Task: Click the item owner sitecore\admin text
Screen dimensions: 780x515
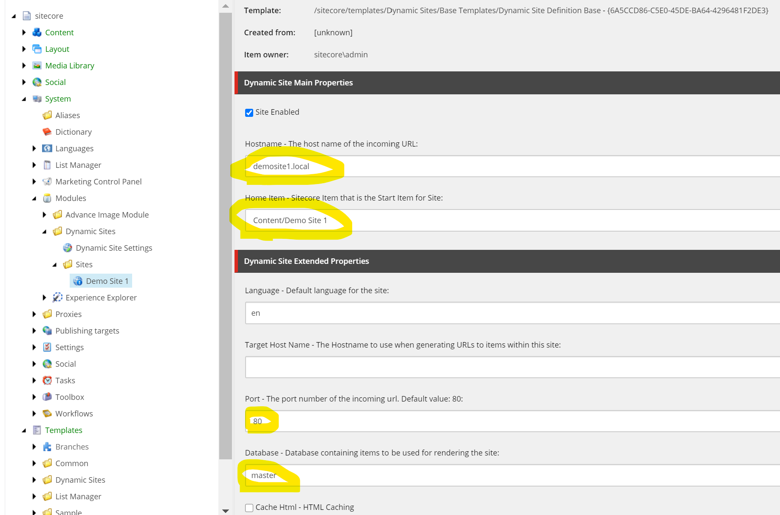Action: [341, 54]
